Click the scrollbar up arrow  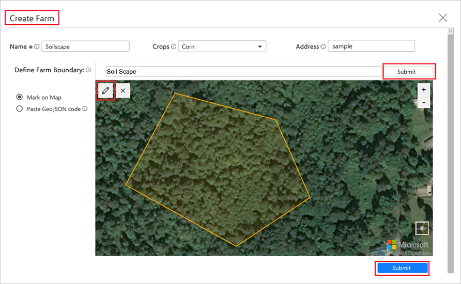(451, 31)
